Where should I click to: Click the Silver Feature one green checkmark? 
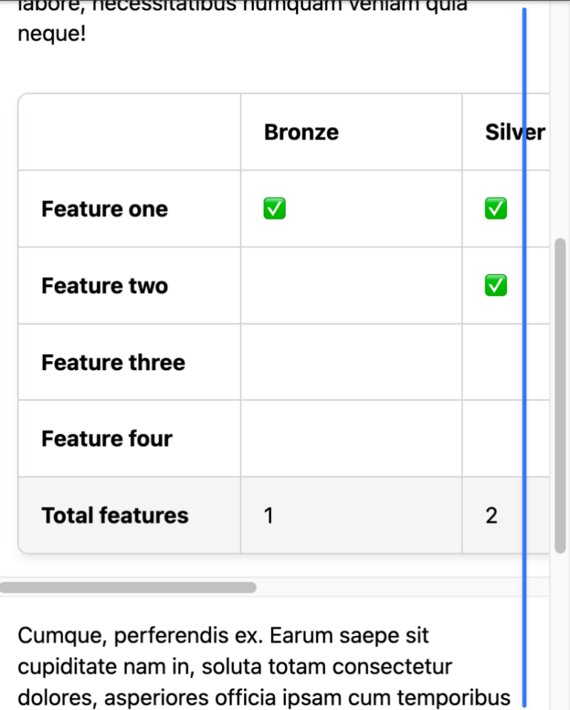pyautogui.click(x=496, y=208)
